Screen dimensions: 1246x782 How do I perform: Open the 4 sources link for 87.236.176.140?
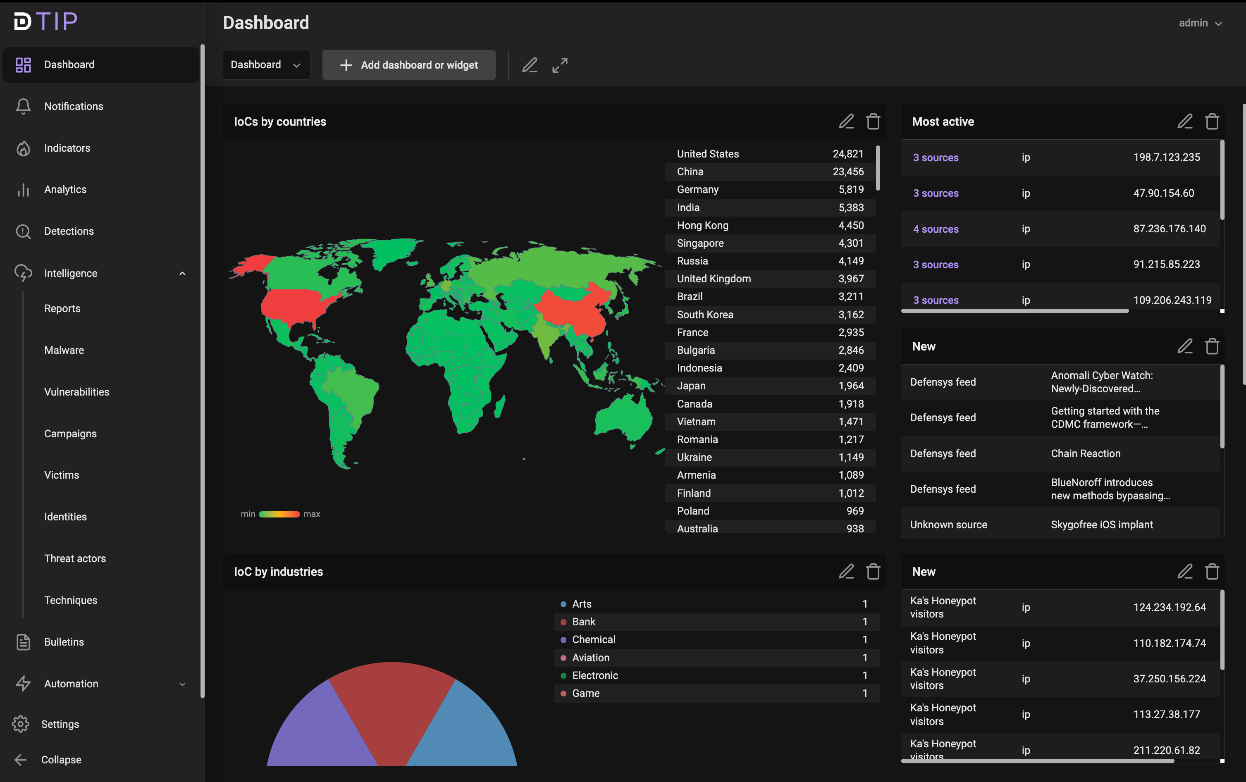coord(936,229)
